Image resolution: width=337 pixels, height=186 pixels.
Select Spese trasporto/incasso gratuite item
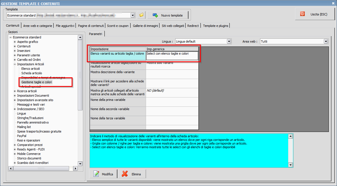[39, 131]
